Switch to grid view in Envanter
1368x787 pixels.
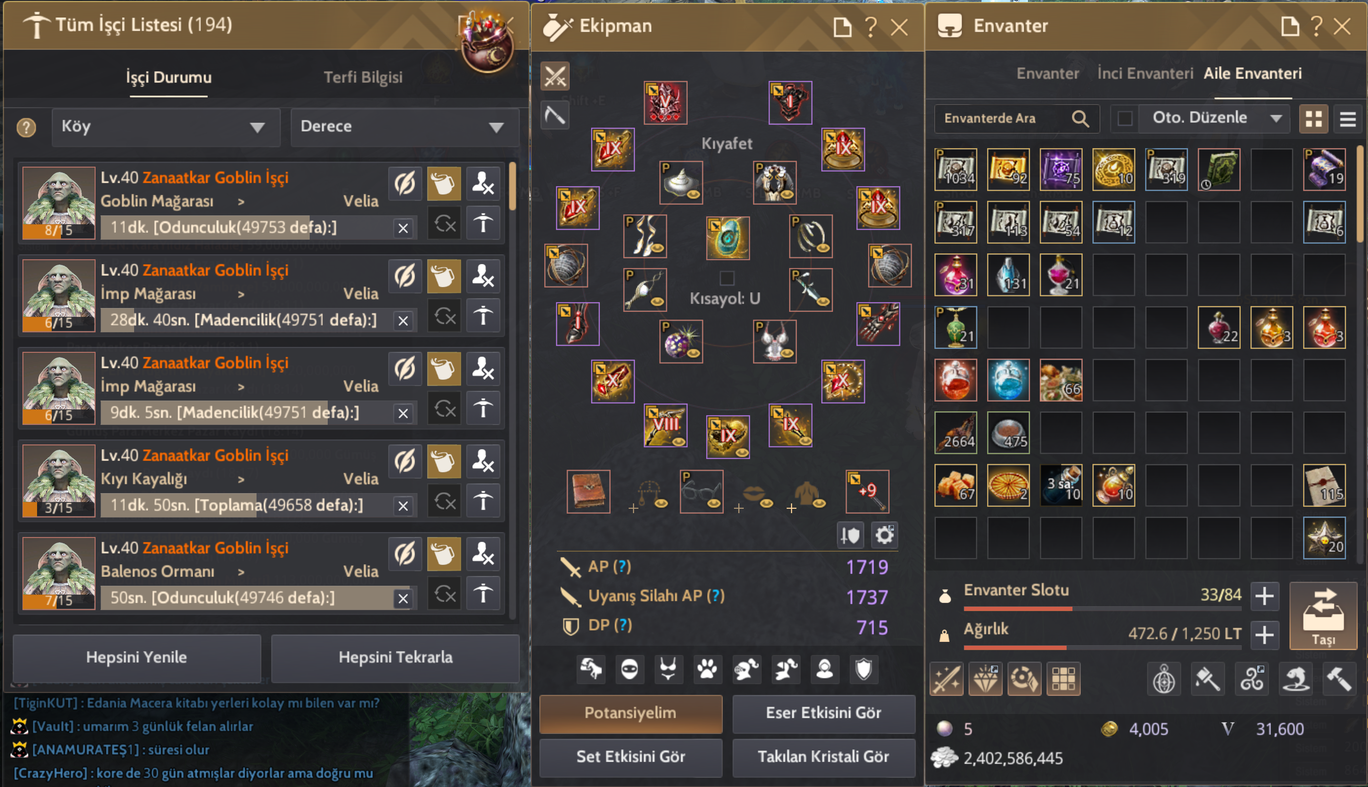tap(1313, 119)
